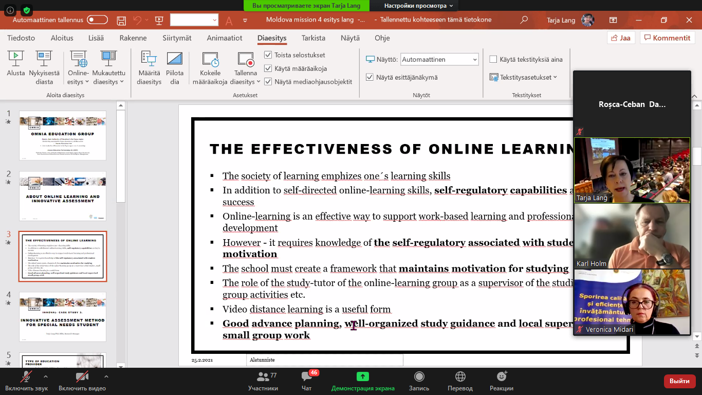The height and width of the screenshot is (395, 702).
Task: Click the Jaa share button
Action: 621,38
